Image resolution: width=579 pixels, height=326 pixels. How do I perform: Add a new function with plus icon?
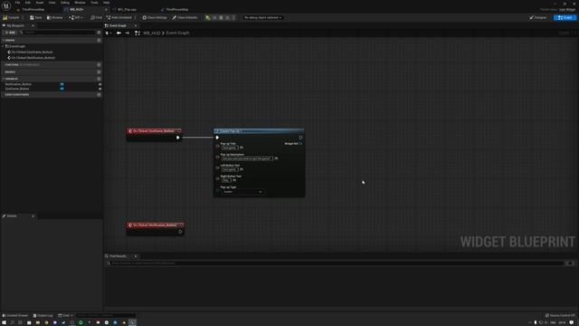tap(99, 64)
